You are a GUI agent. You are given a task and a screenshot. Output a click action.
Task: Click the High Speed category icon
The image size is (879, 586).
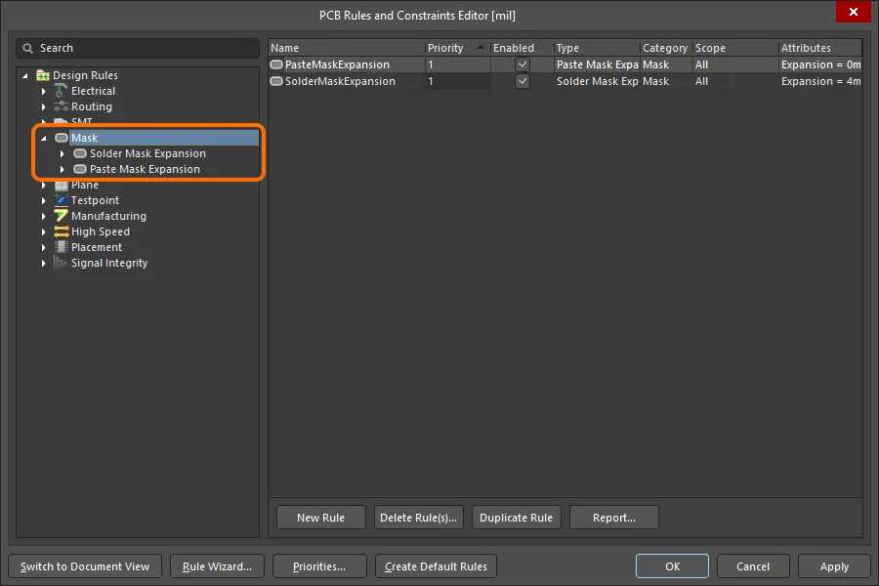point(61,231)
